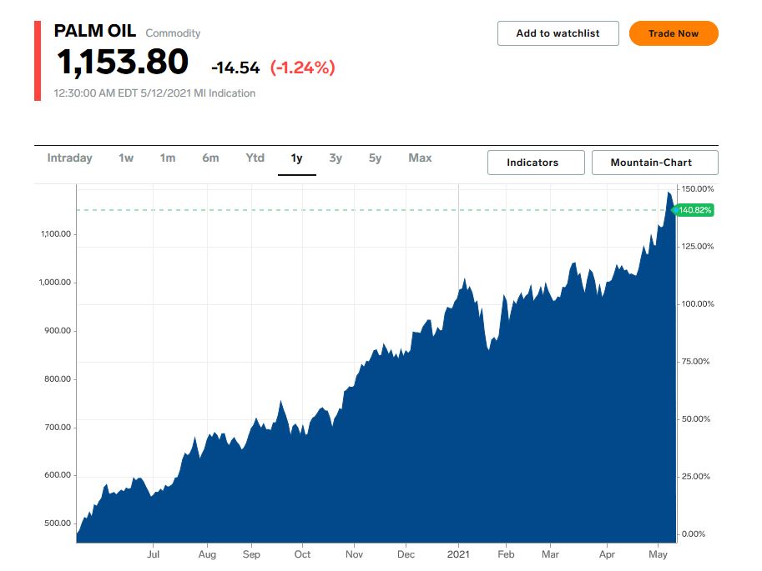Click the green 140.82% badge
Screen dimensions: 762x571
click(694, 210)
